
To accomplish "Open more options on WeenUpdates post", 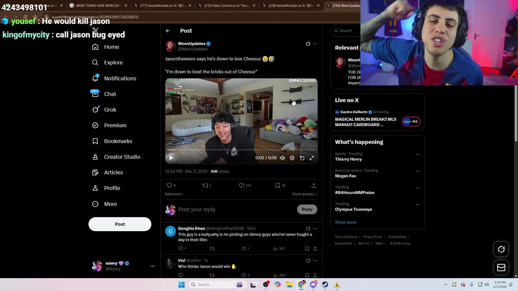I will click(315, 44).
